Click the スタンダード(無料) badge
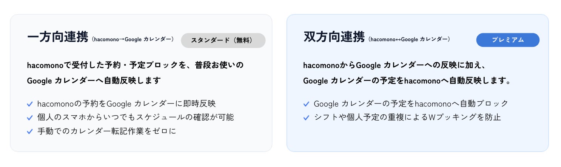This screenshot has height=167, width=561. [x=223, y=40]
